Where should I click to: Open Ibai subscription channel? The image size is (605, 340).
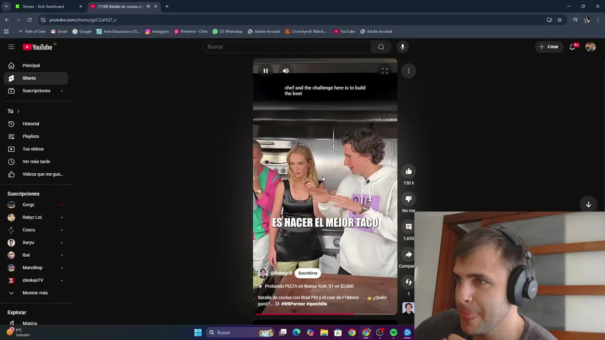35,255
